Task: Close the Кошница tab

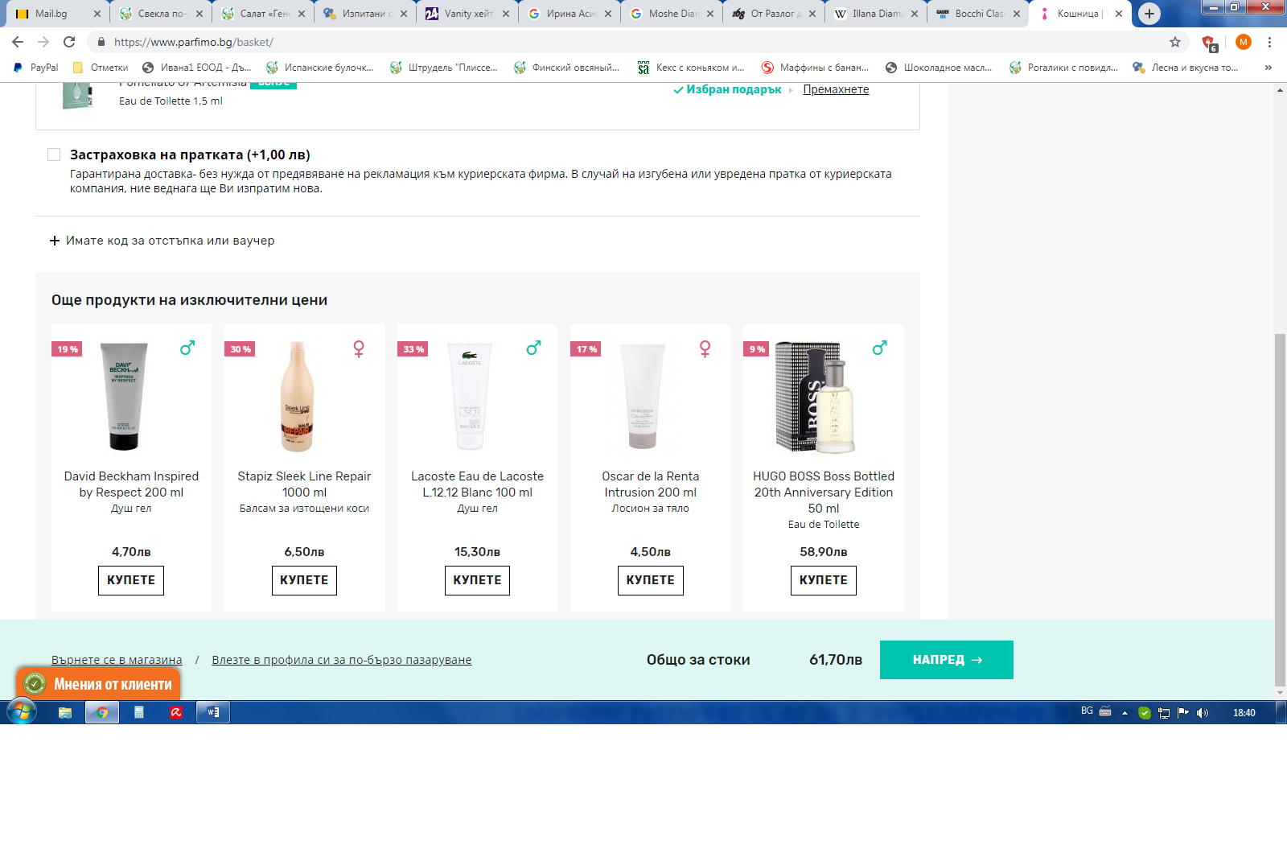Action: pyautogui.click(x=1119, y=14)
